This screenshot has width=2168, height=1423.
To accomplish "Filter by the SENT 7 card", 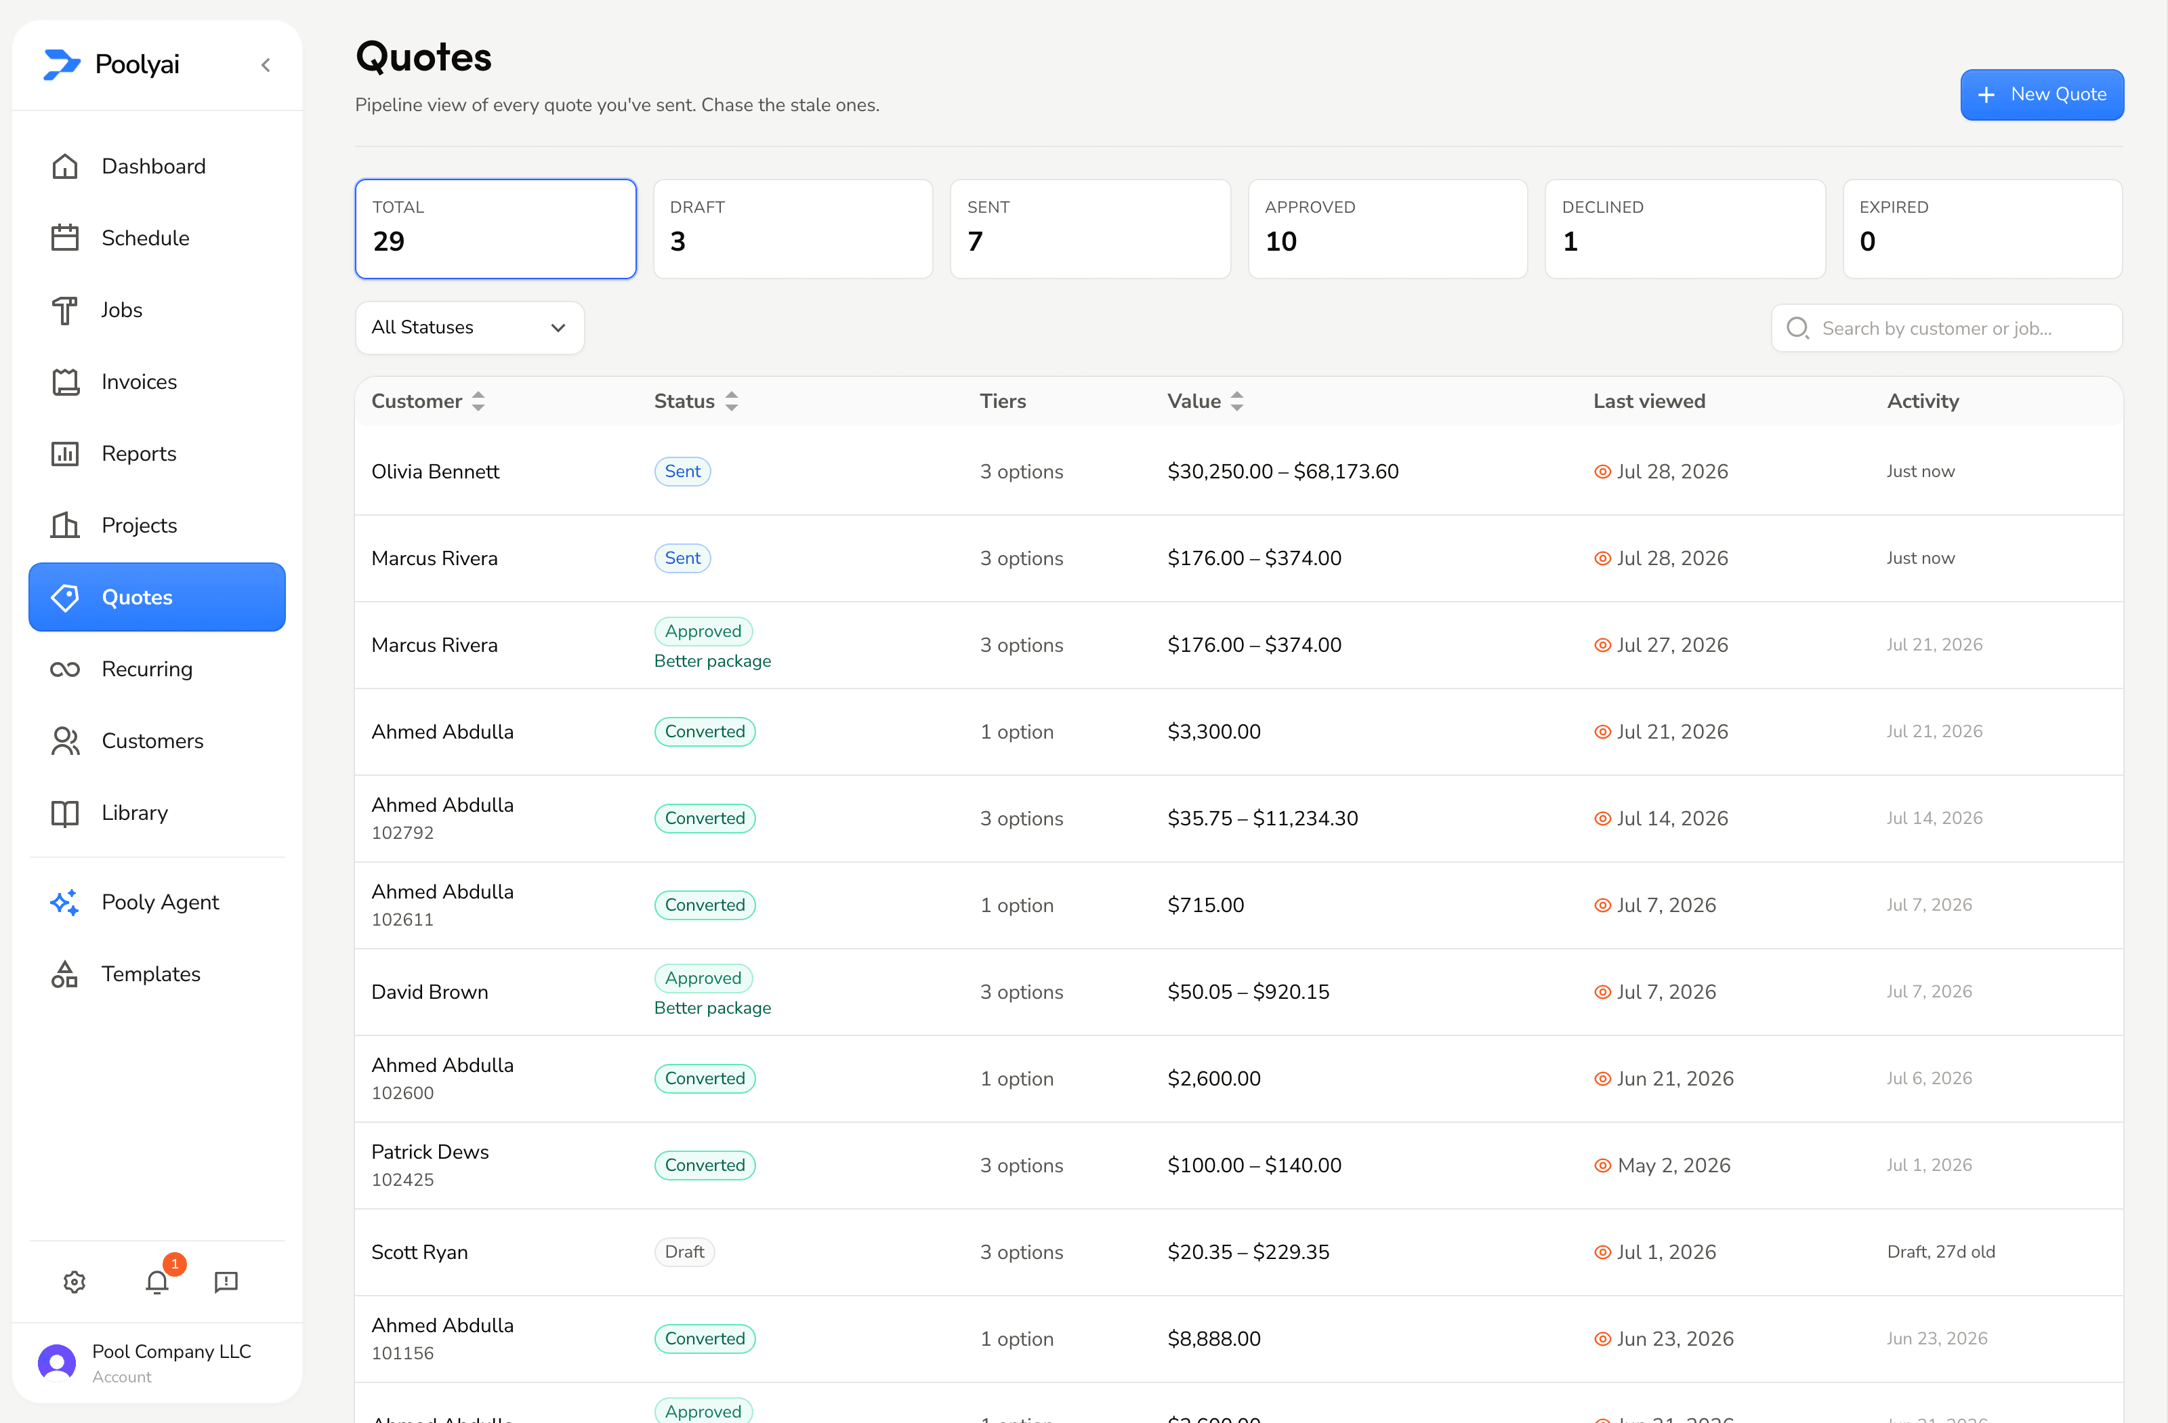I will pyautogui.click(x=1090, y=228).
